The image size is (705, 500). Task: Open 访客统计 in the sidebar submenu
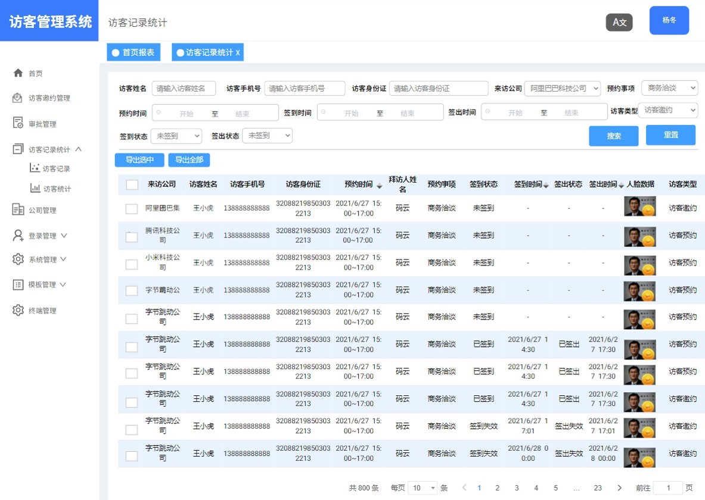(57, 189)
